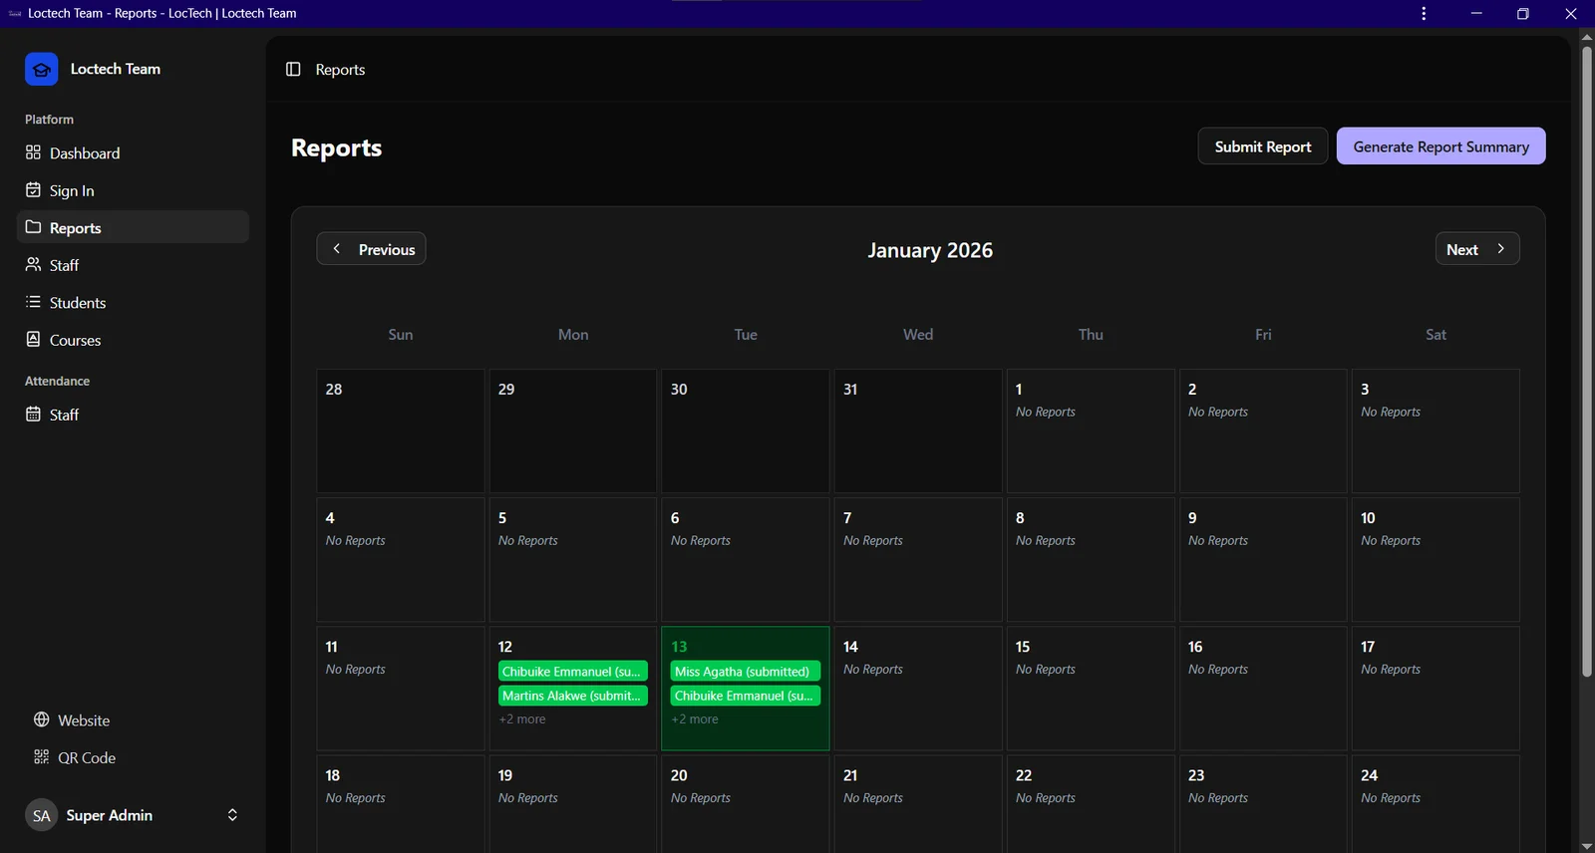Image resolution: width=1595 pixels, height=853 pixels.
Task: Open Miss Agatha submitted report on 13
Action: coord(746,672)
